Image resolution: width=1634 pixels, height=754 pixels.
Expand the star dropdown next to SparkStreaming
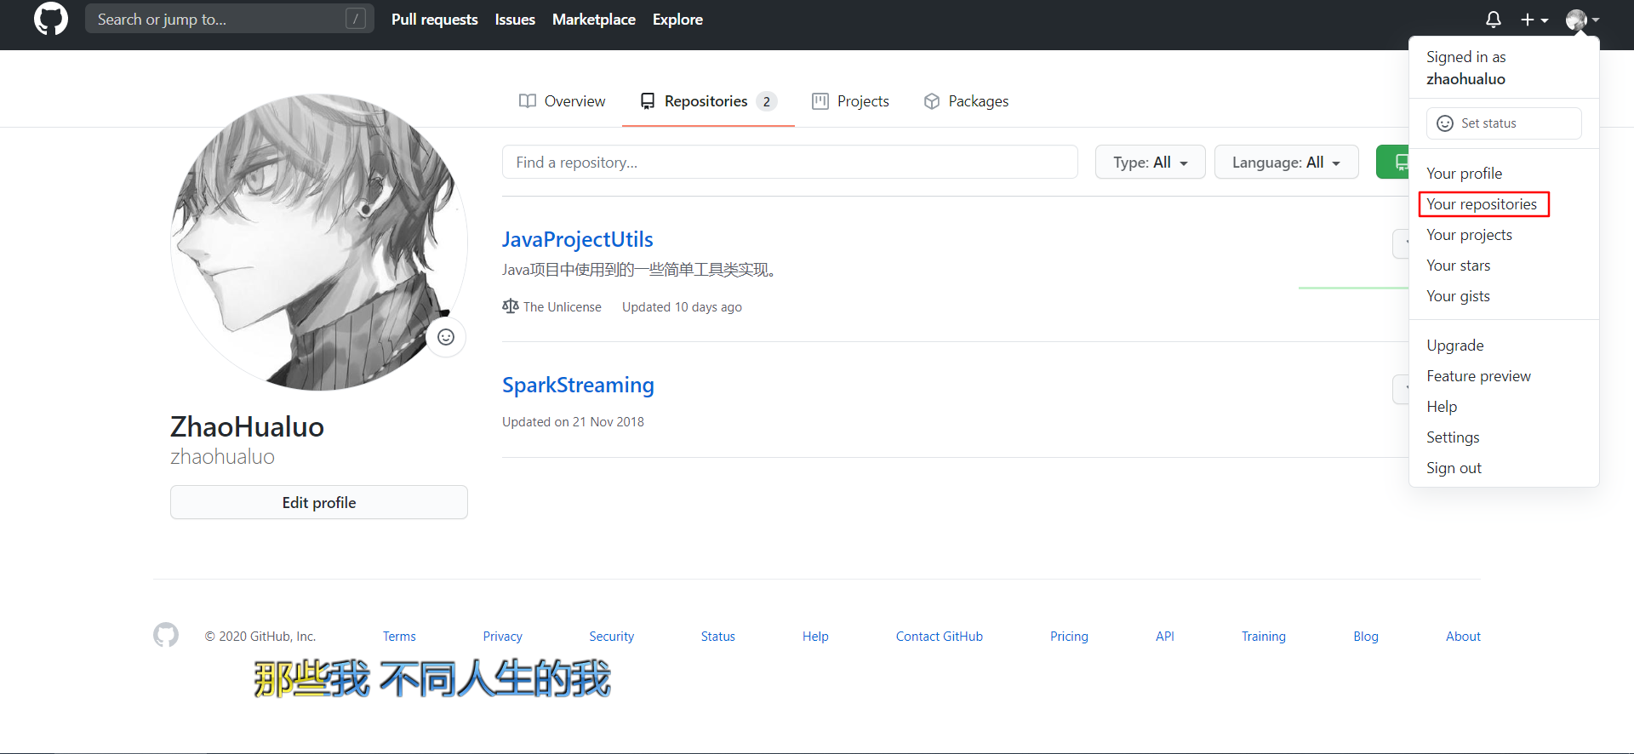pyautogui.click(x=1402, y=389)
